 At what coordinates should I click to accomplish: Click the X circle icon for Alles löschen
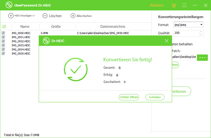pyautogui.click(x=73, y=16)
